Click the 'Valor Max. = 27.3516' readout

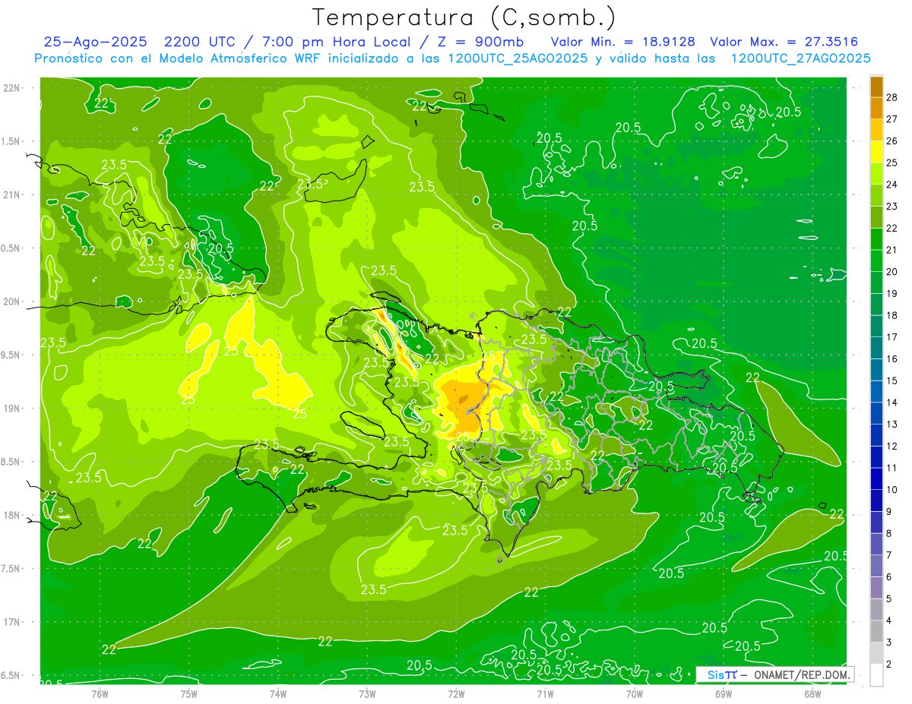pos(784,42)
